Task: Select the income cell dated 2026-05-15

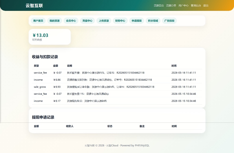Action: (38, 101)
